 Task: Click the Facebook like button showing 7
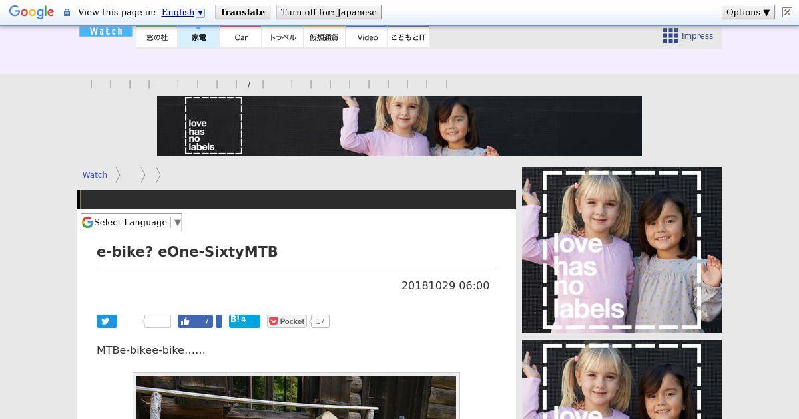tap(195, 321)
